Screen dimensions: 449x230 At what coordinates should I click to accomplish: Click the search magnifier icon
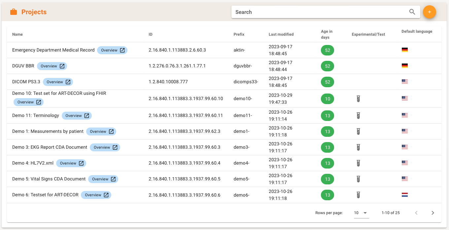[412, 12]
